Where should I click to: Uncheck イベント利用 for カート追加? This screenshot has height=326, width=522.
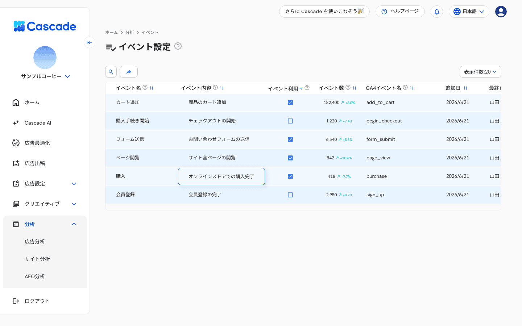coord(290,103)
